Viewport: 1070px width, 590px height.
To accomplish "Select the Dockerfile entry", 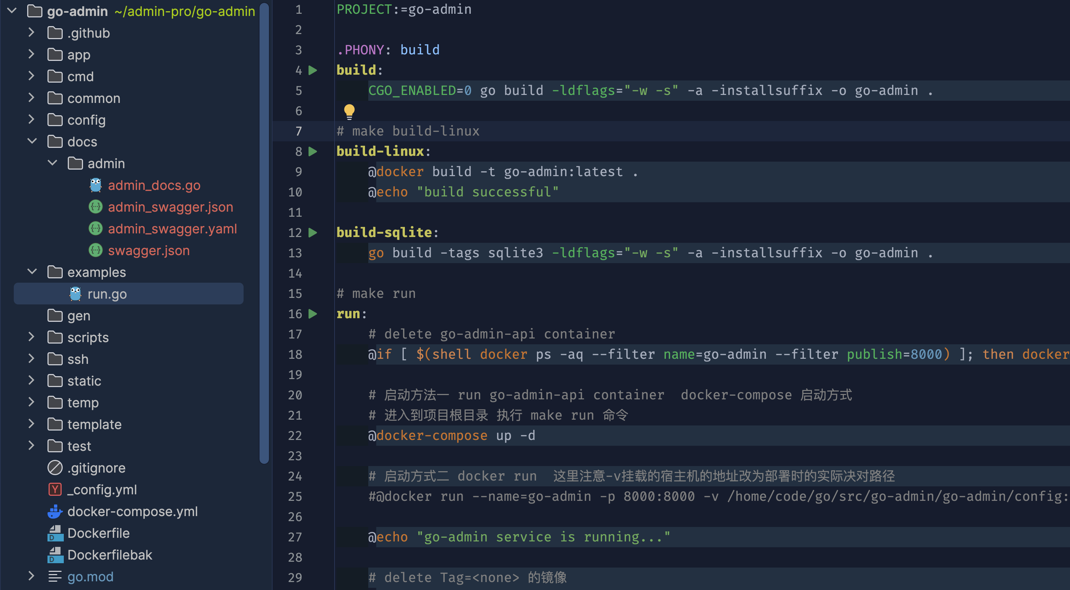I will point(99,533).
